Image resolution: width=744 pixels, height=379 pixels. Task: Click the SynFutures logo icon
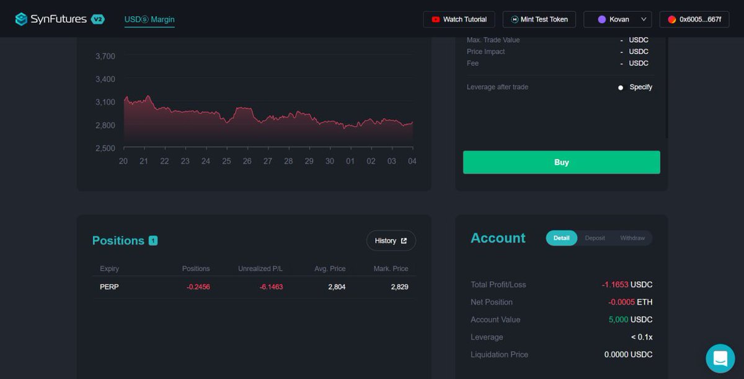22,19
